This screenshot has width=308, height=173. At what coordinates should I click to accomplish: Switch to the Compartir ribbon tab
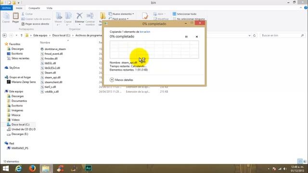pos(34,8)
